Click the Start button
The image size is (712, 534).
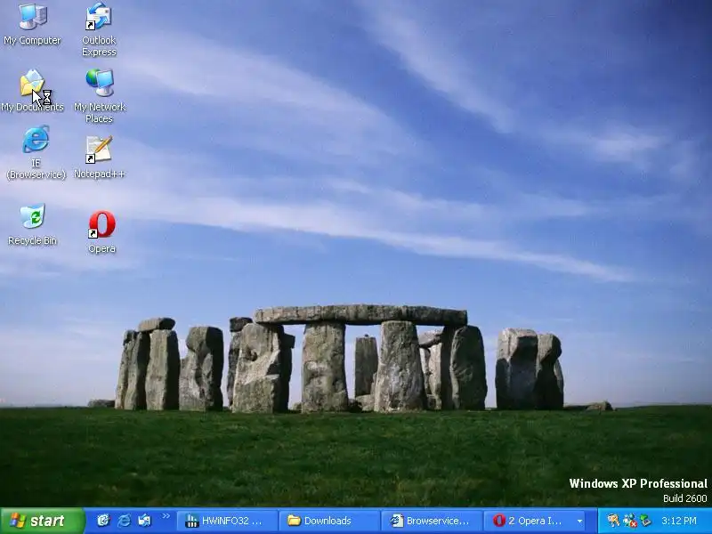tap(42, 521)
